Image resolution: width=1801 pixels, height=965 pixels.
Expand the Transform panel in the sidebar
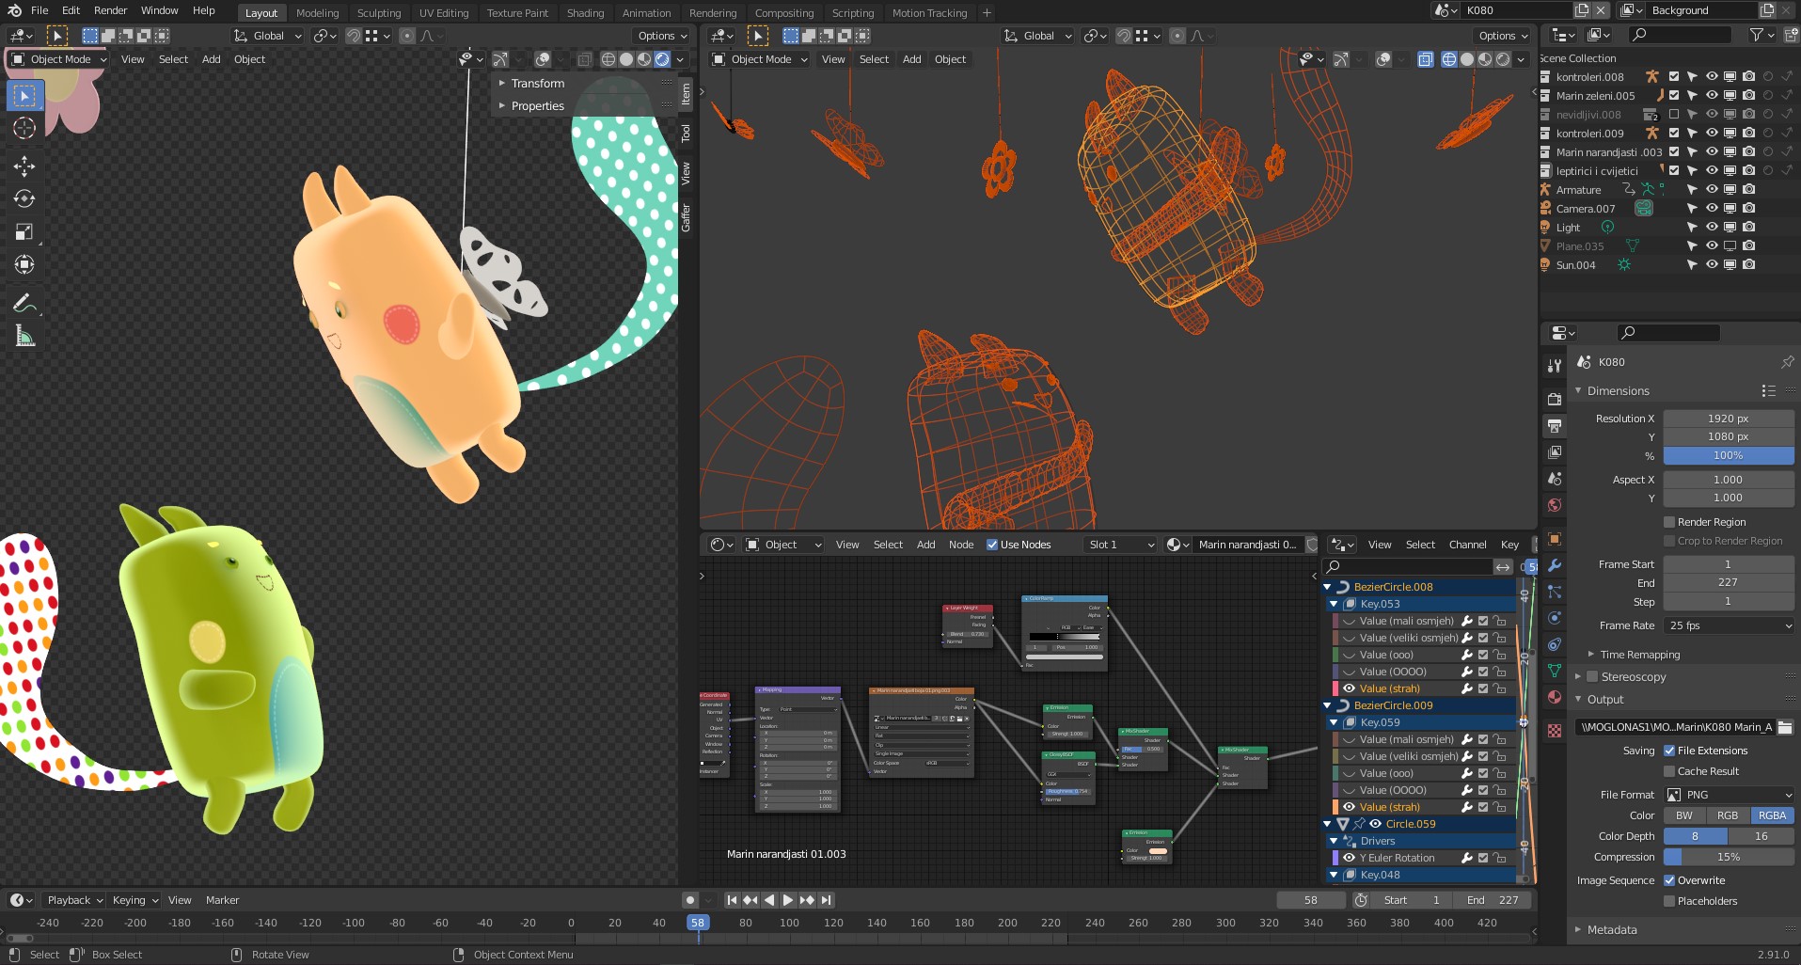[537, 84]
